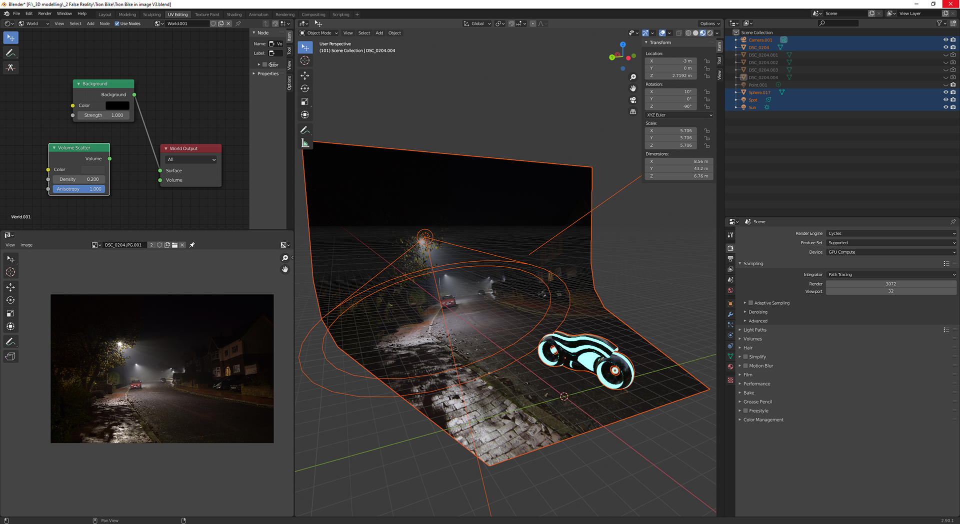Image resolution: width=960 pixels, height=524 pixels.
Task: Switch to the Shading workspace tab
Action: (x=234, y=14)
